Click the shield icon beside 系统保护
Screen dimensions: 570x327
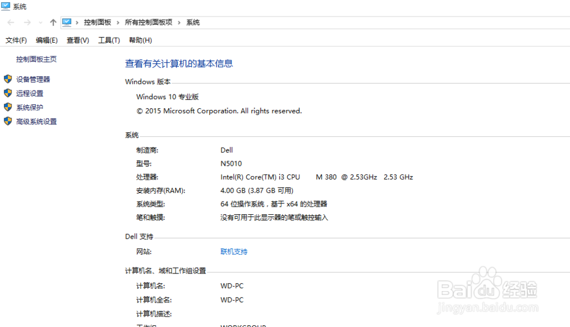8,107
